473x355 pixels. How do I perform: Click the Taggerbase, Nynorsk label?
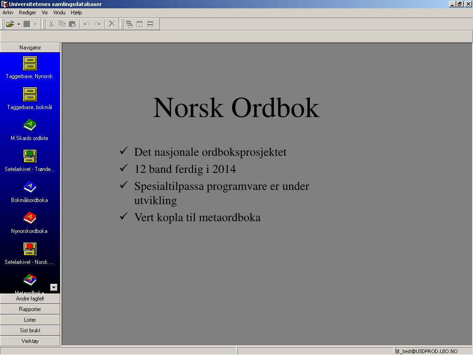click(29, 76)
